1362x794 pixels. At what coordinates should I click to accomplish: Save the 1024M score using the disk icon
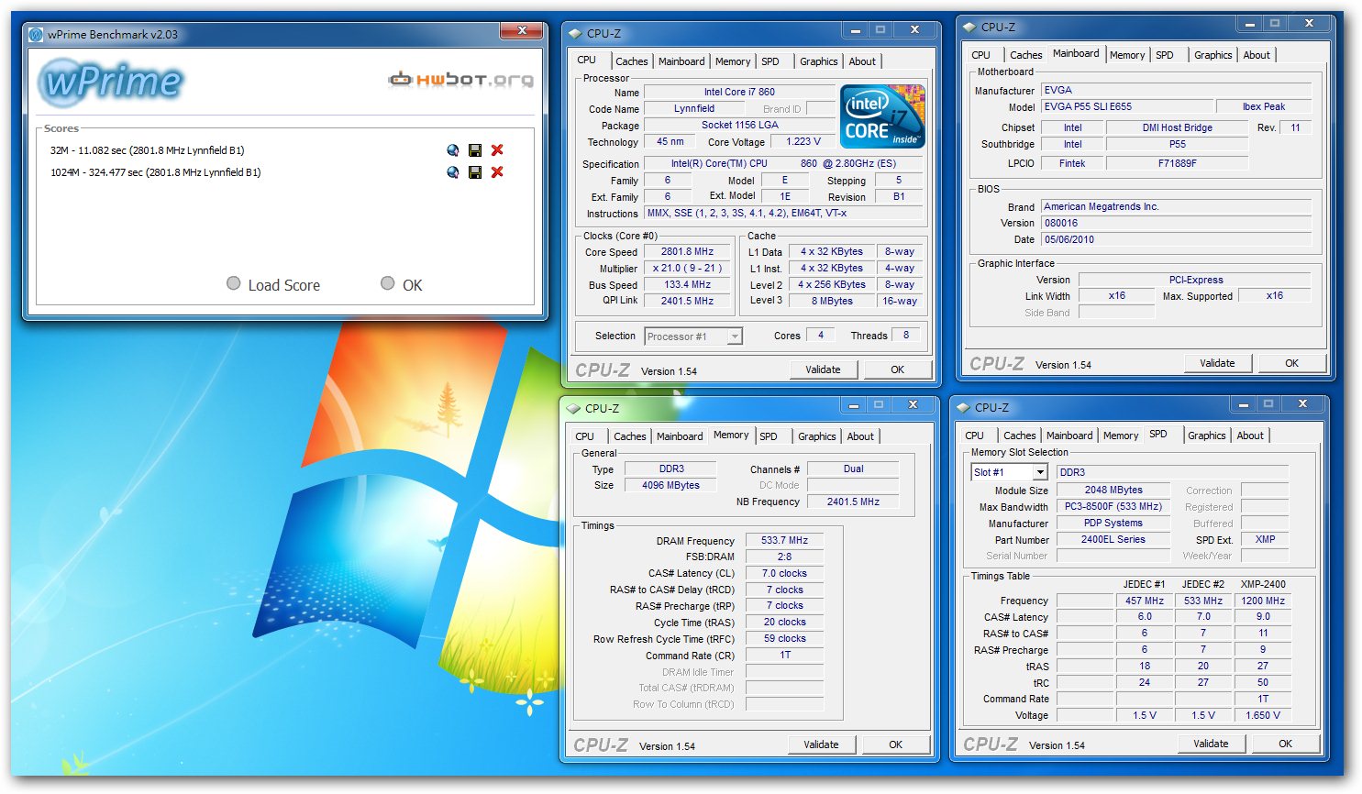(475, 172)
